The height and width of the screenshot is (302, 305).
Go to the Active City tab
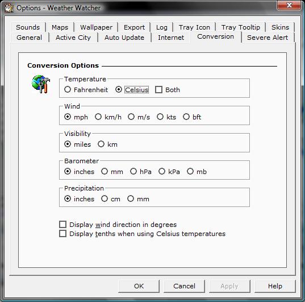click(73, 38)
